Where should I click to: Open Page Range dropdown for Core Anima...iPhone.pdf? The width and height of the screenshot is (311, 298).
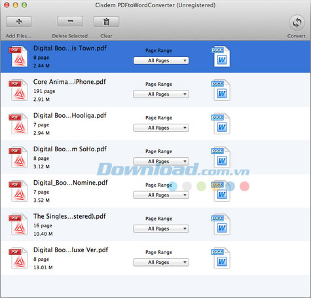[x=161, y=94]
